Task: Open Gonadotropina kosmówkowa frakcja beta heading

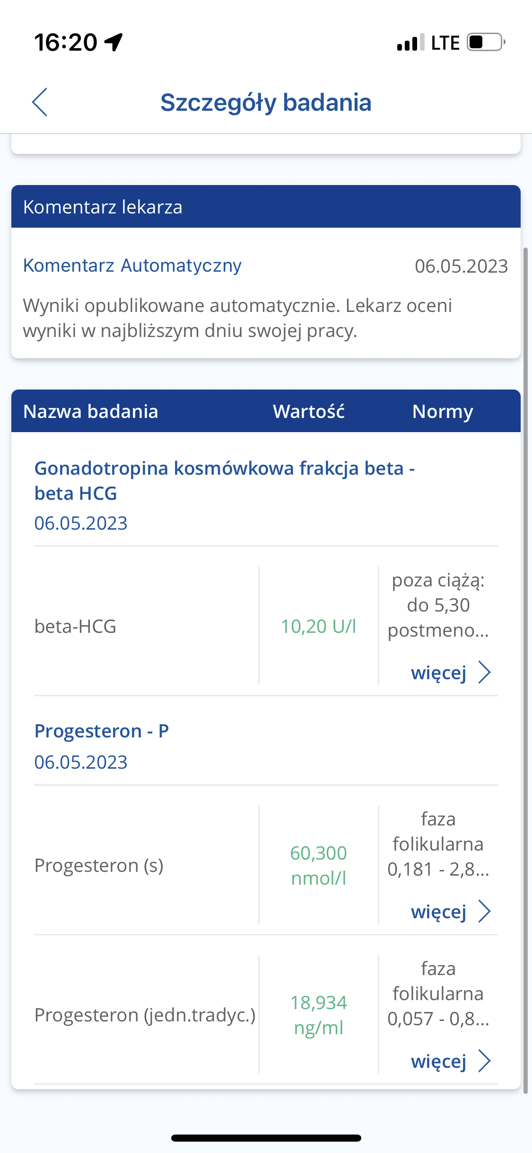Action: (x=225, y=480)
